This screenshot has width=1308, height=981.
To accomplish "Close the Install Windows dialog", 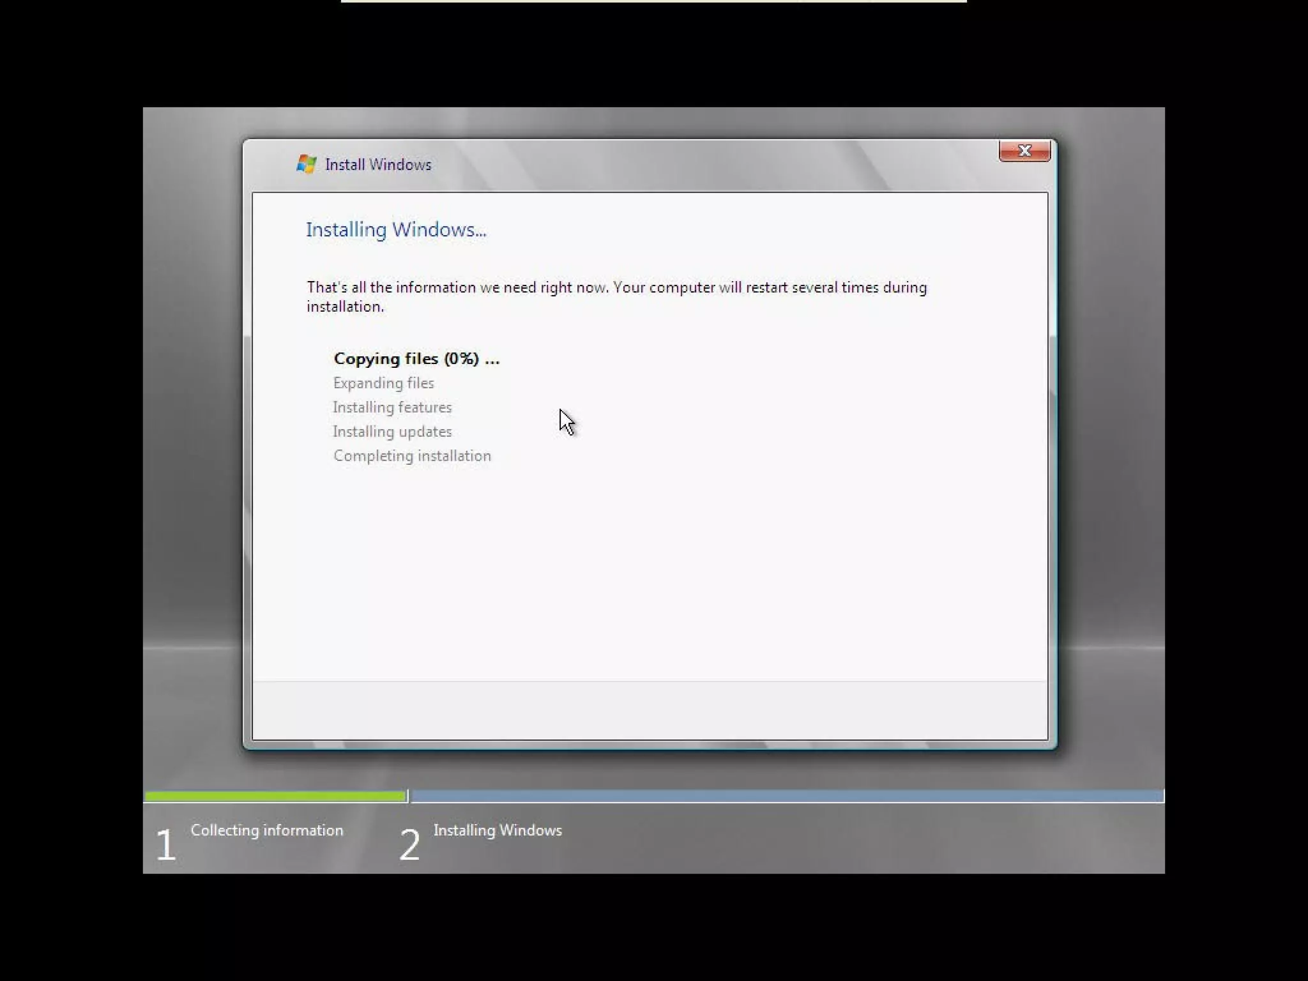I will 1024,151.
